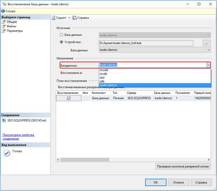Open Справка help icon in toolbar

(x=75, y=18)
